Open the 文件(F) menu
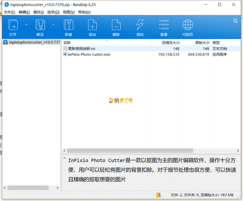Screen dimensions: 243x201 [x=10, y=12]
